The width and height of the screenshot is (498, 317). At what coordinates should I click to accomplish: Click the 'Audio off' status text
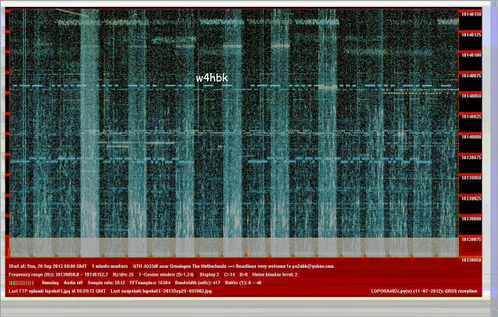(x=73, y=283)
